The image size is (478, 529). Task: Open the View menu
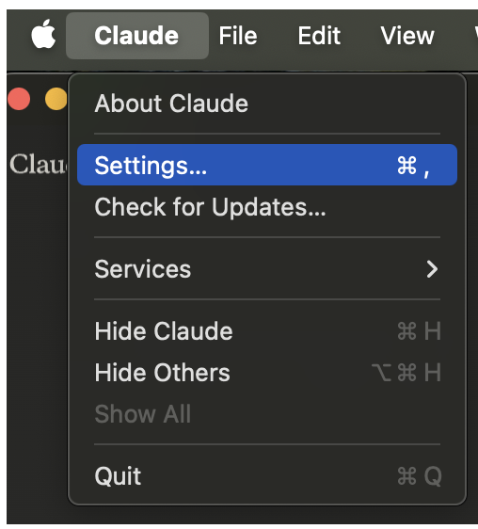click(407, 36)
